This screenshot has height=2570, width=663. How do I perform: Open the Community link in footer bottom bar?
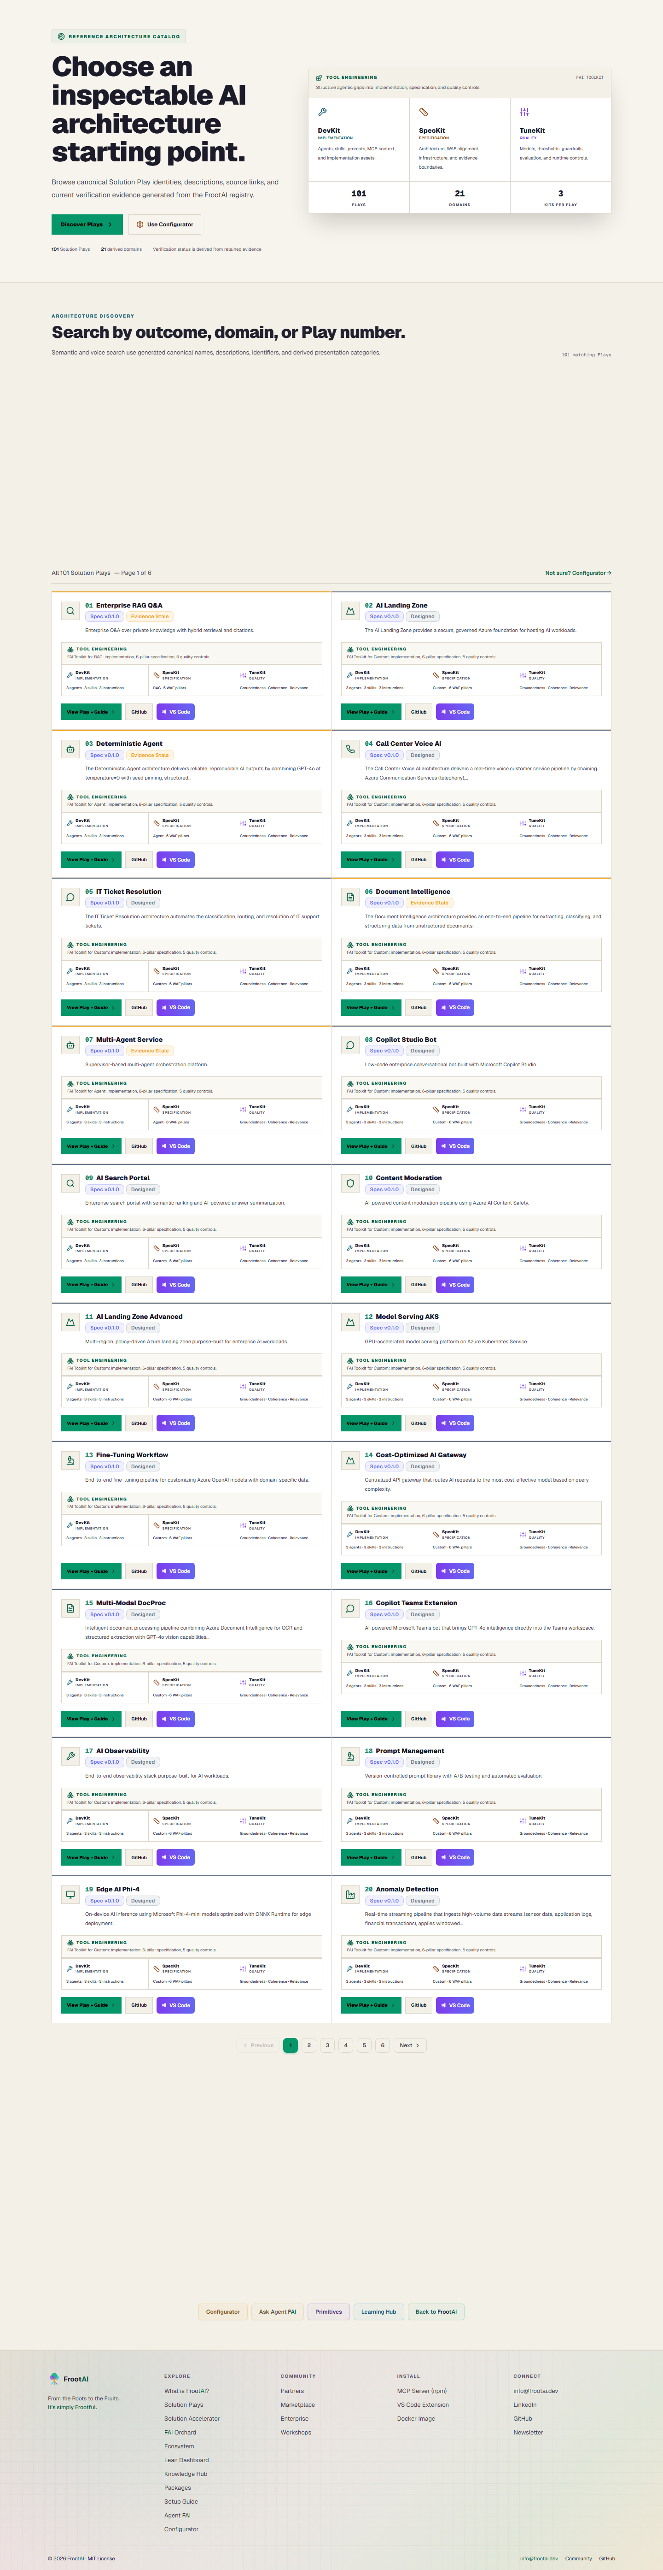pyautogui.click(x=578, y=2558)
